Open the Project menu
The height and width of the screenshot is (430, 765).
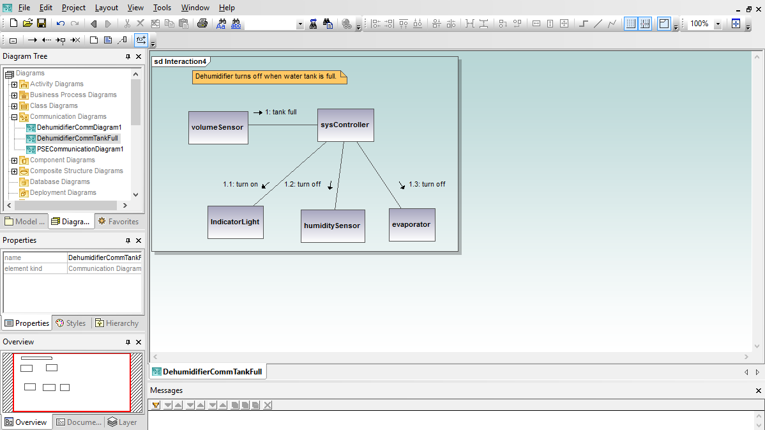(73, 8)
